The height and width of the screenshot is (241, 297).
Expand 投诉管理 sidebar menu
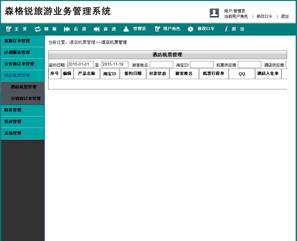(22, 122)
